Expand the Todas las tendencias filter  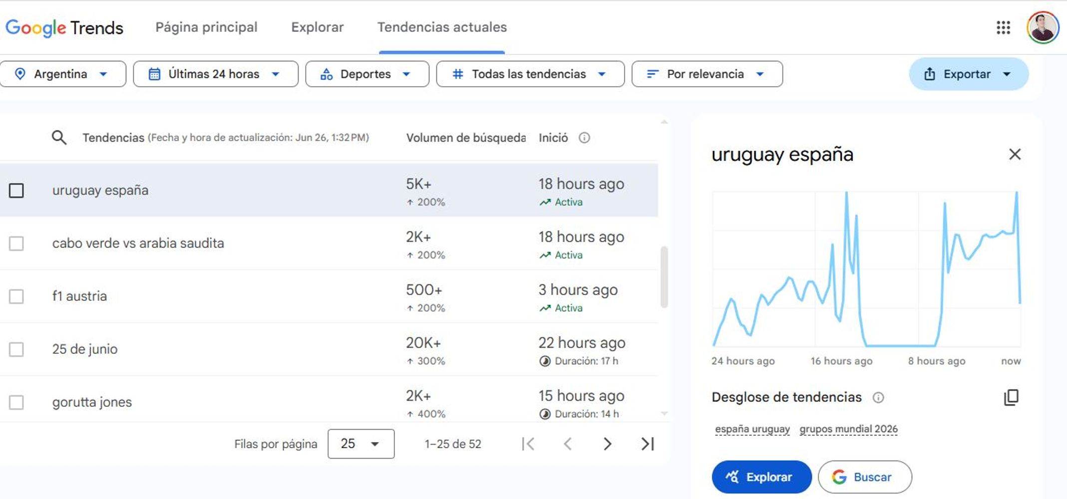[530, 74]
